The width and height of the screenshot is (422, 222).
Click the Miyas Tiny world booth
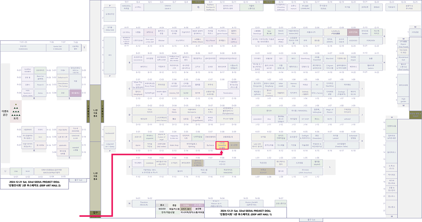click(138, 85)
